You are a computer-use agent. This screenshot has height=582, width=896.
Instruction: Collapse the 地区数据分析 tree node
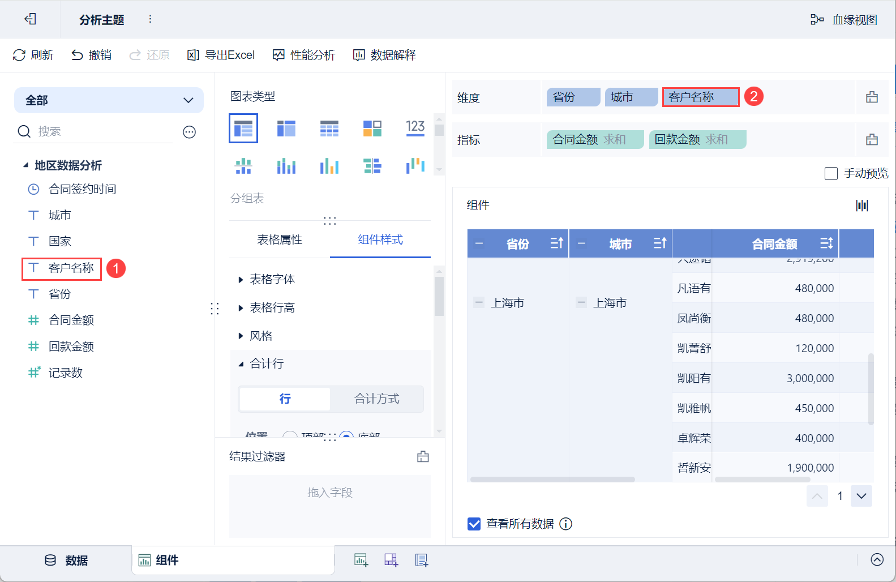[25, 165]
